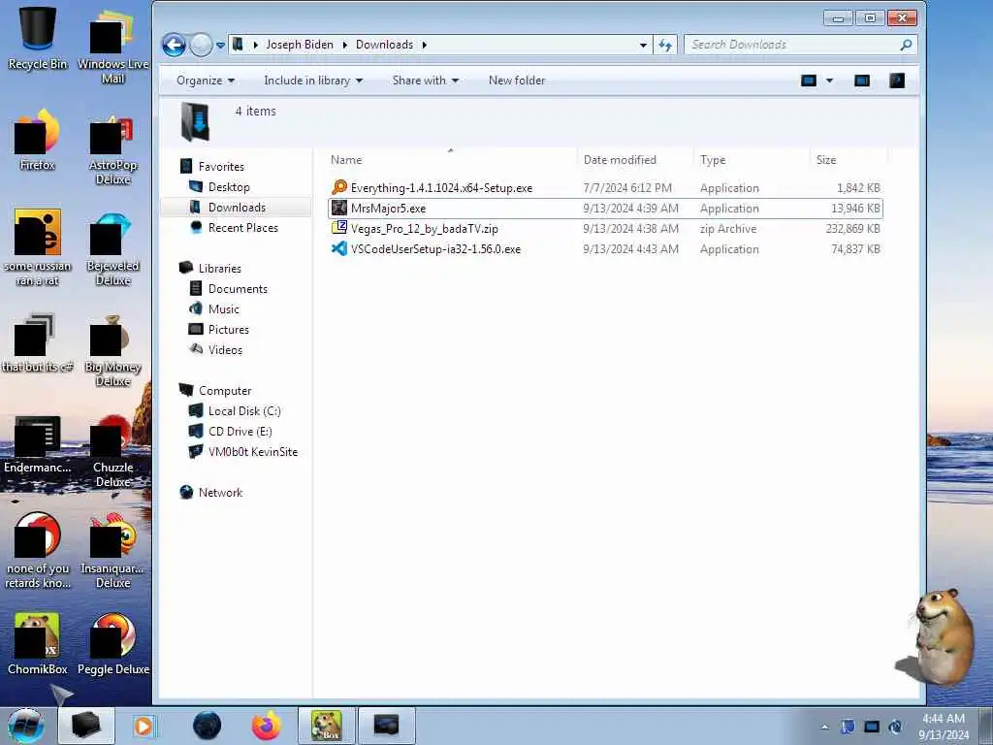This screenshot has height=745, width=993.
Task: Click the Everything setup file's magnifier icon
Action: pyautogui.click(x=339, y=187)
